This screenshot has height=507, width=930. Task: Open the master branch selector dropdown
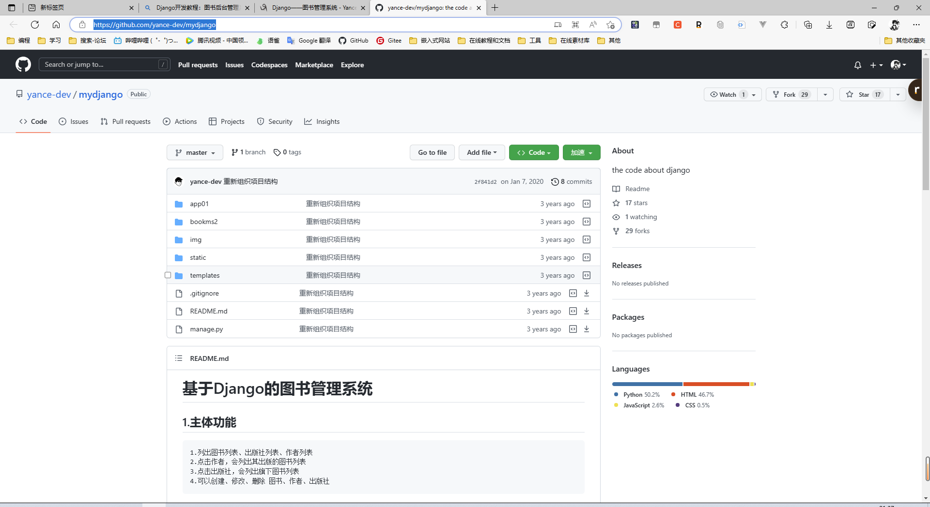point(195,152)
